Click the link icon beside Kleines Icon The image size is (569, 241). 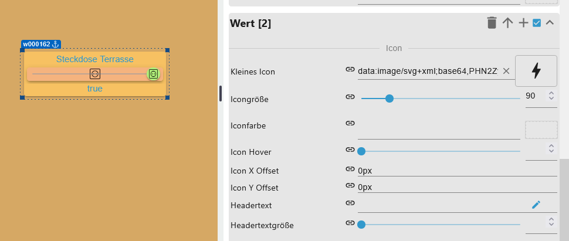(350, 70)
